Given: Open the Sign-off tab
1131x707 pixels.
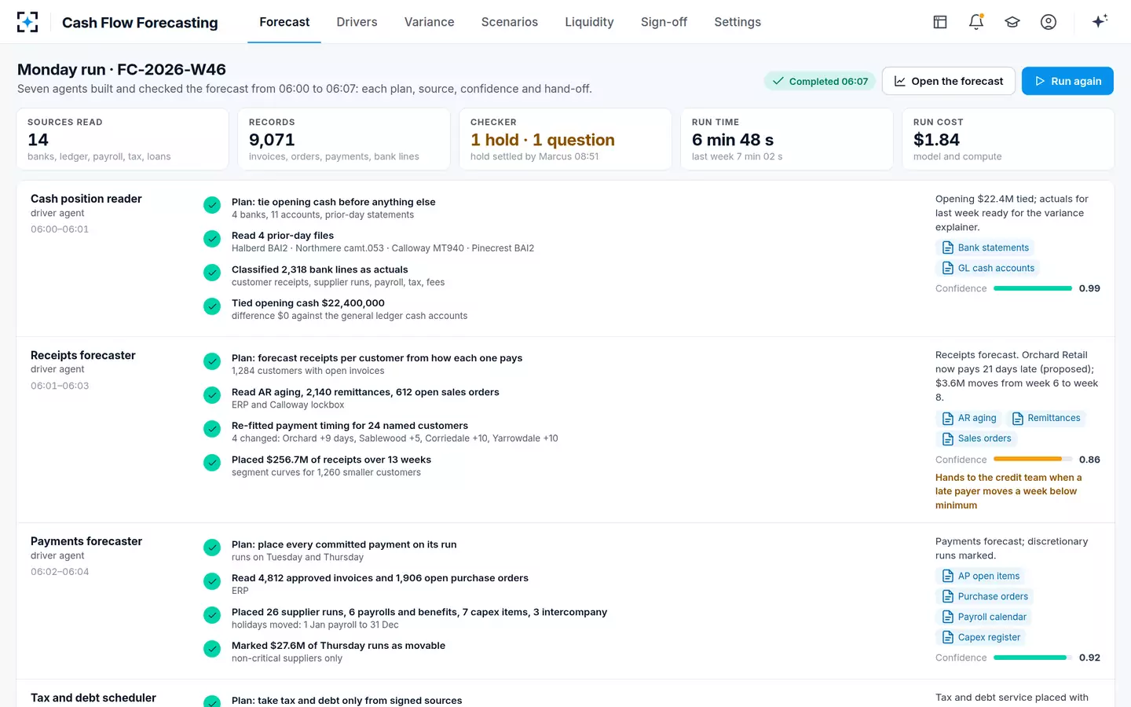Looking at the screenshot, I should click(664, 22).
